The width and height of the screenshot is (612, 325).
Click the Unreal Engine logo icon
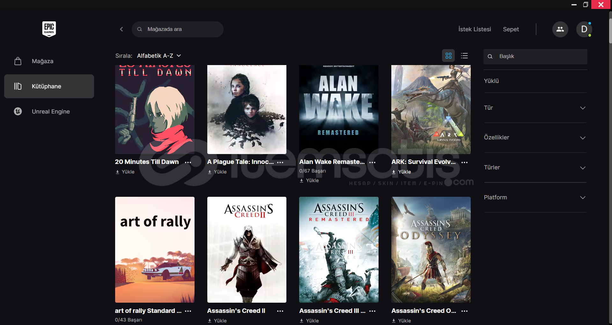[x=18, y=111]
